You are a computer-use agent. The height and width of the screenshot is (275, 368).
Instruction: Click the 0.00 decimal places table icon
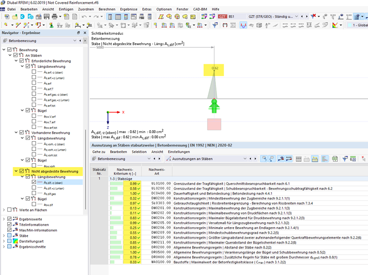[353, 159]
